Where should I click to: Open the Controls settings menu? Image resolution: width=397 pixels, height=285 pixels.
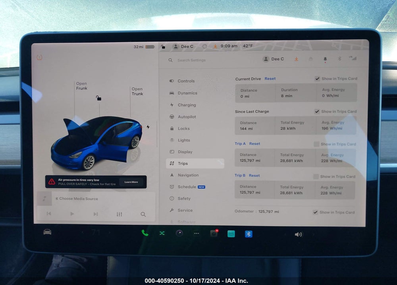[x=182, y=81]
